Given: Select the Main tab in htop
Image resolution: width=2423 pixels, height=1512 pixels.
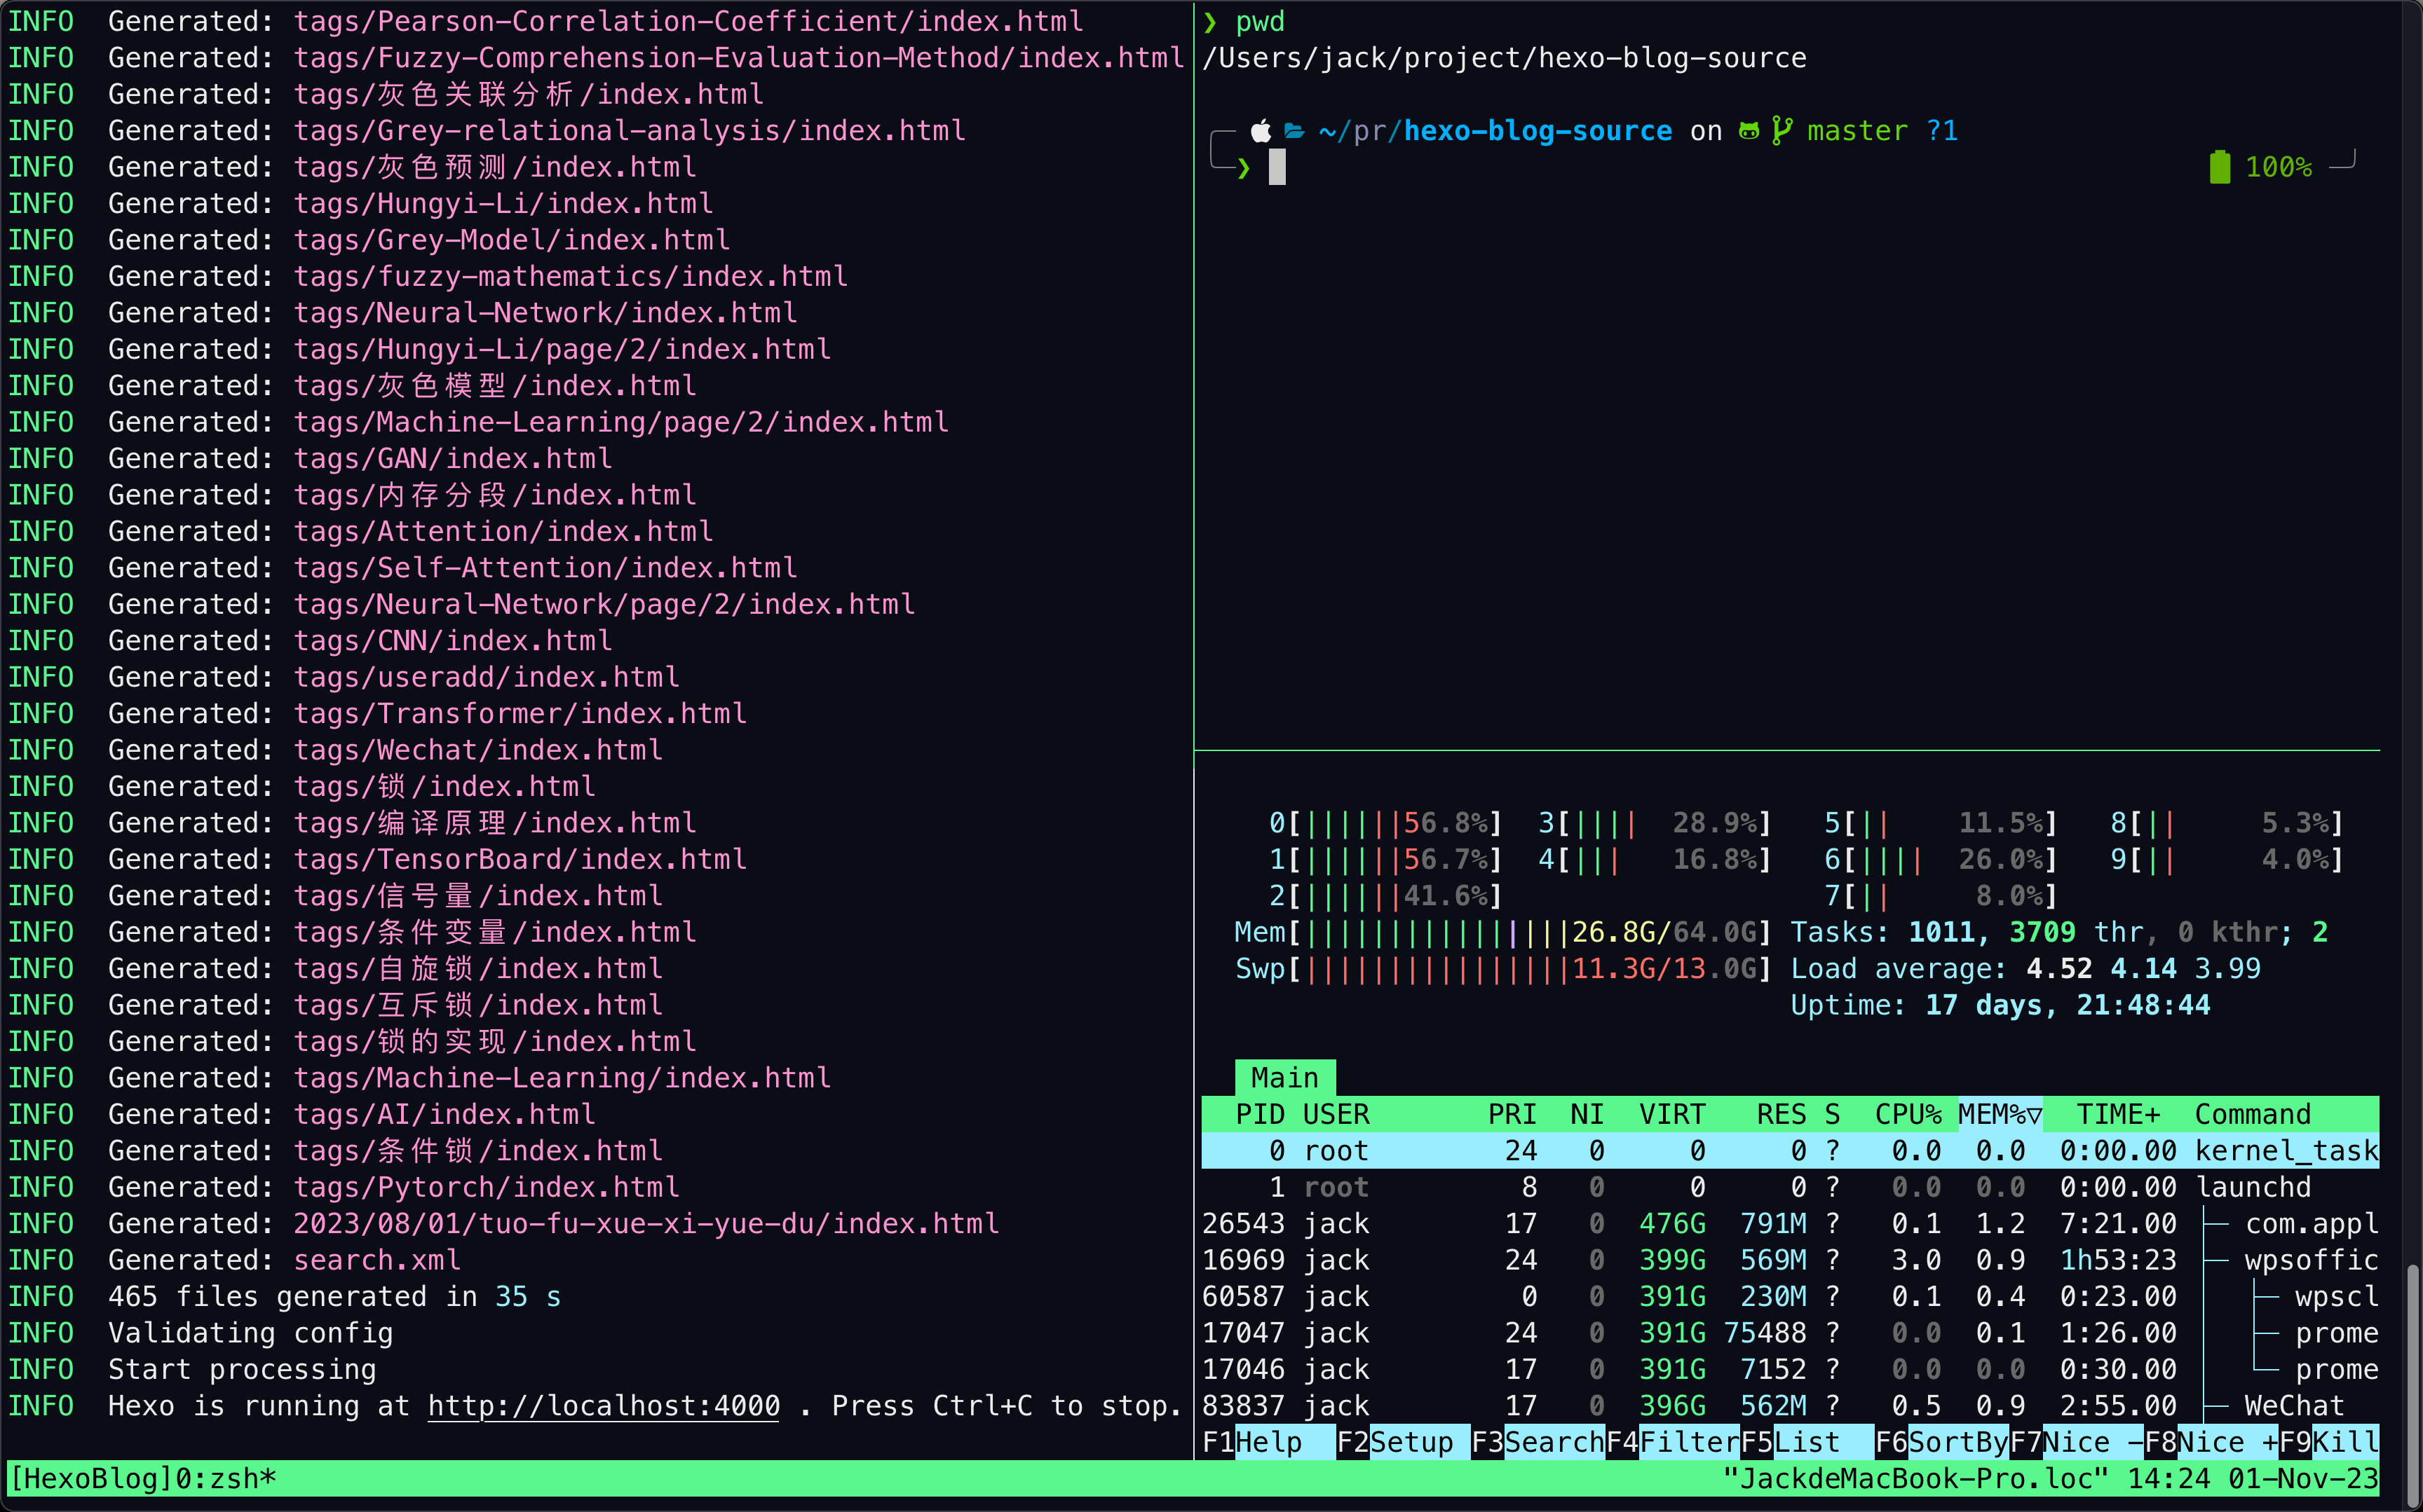Looking at the screenshot, I should click(1286, 1078).
